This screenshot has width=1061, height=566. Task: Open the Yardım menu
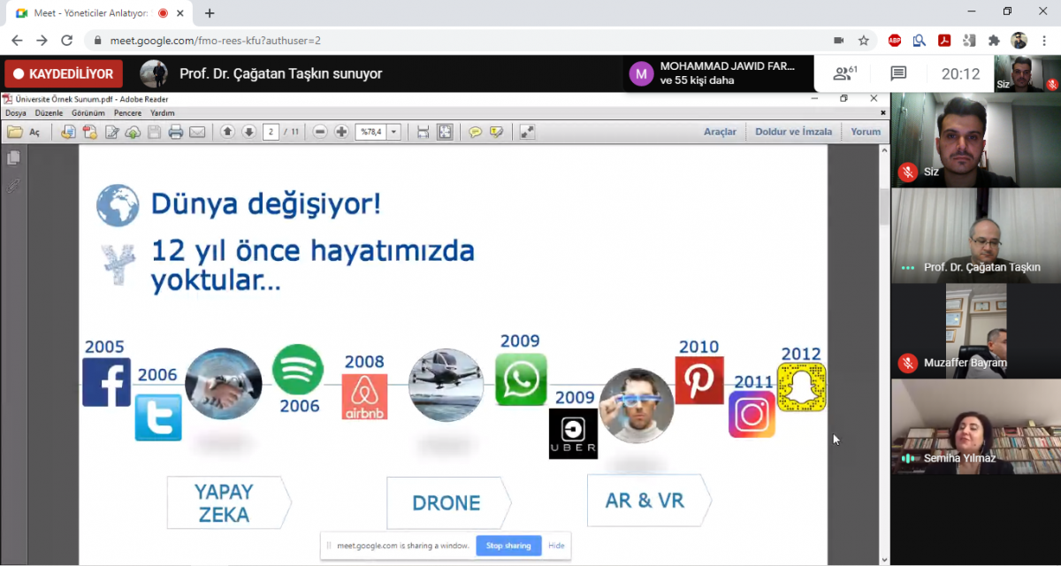pyautogui.click(x=163, y=113)
